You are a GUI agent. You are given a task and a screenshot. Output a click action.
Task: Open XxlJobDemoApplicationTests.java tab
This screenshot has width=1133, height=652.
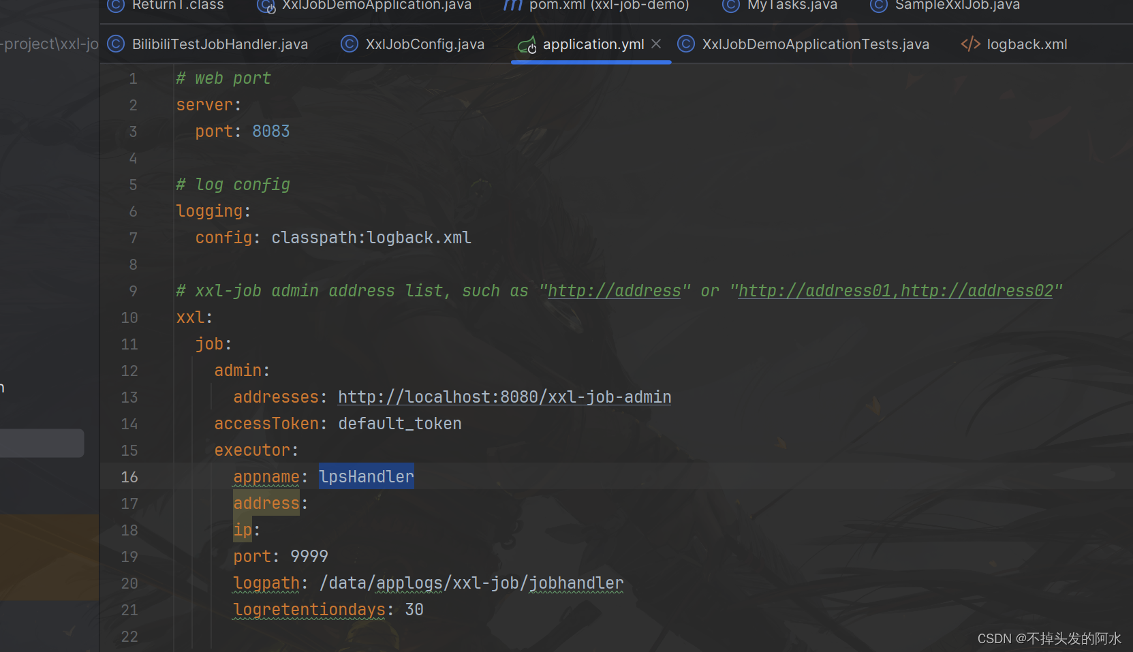coord(816,44)
